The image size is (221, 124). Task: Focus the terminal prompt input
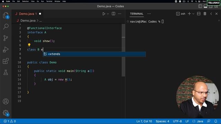[x=163, y=21]
